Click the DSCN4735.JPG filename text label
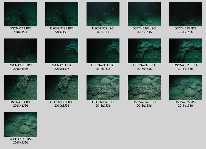 185,102
